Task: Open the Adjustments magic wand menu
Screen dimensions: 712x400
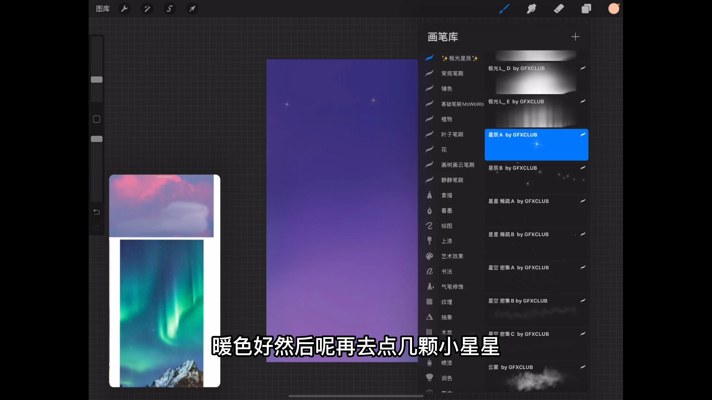Action: click(x=147, y=9)
